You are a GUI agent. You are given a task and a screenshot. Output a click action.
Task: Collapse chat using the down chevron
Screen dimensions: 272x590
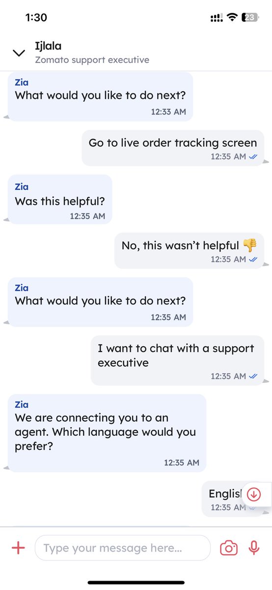click(x=19, y=53)
